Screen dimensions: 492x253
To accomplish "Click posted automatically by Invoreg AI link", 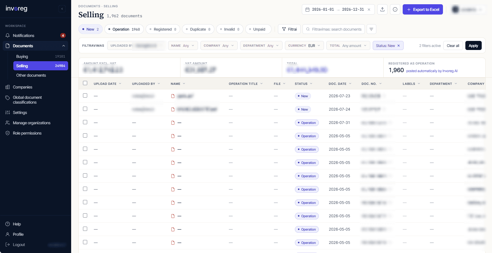I will (x=432, y=71).
